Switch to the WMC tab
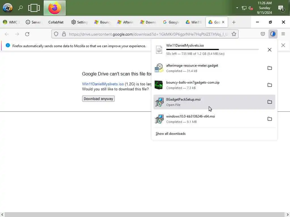290x217 pixels. tap(11, 22)
